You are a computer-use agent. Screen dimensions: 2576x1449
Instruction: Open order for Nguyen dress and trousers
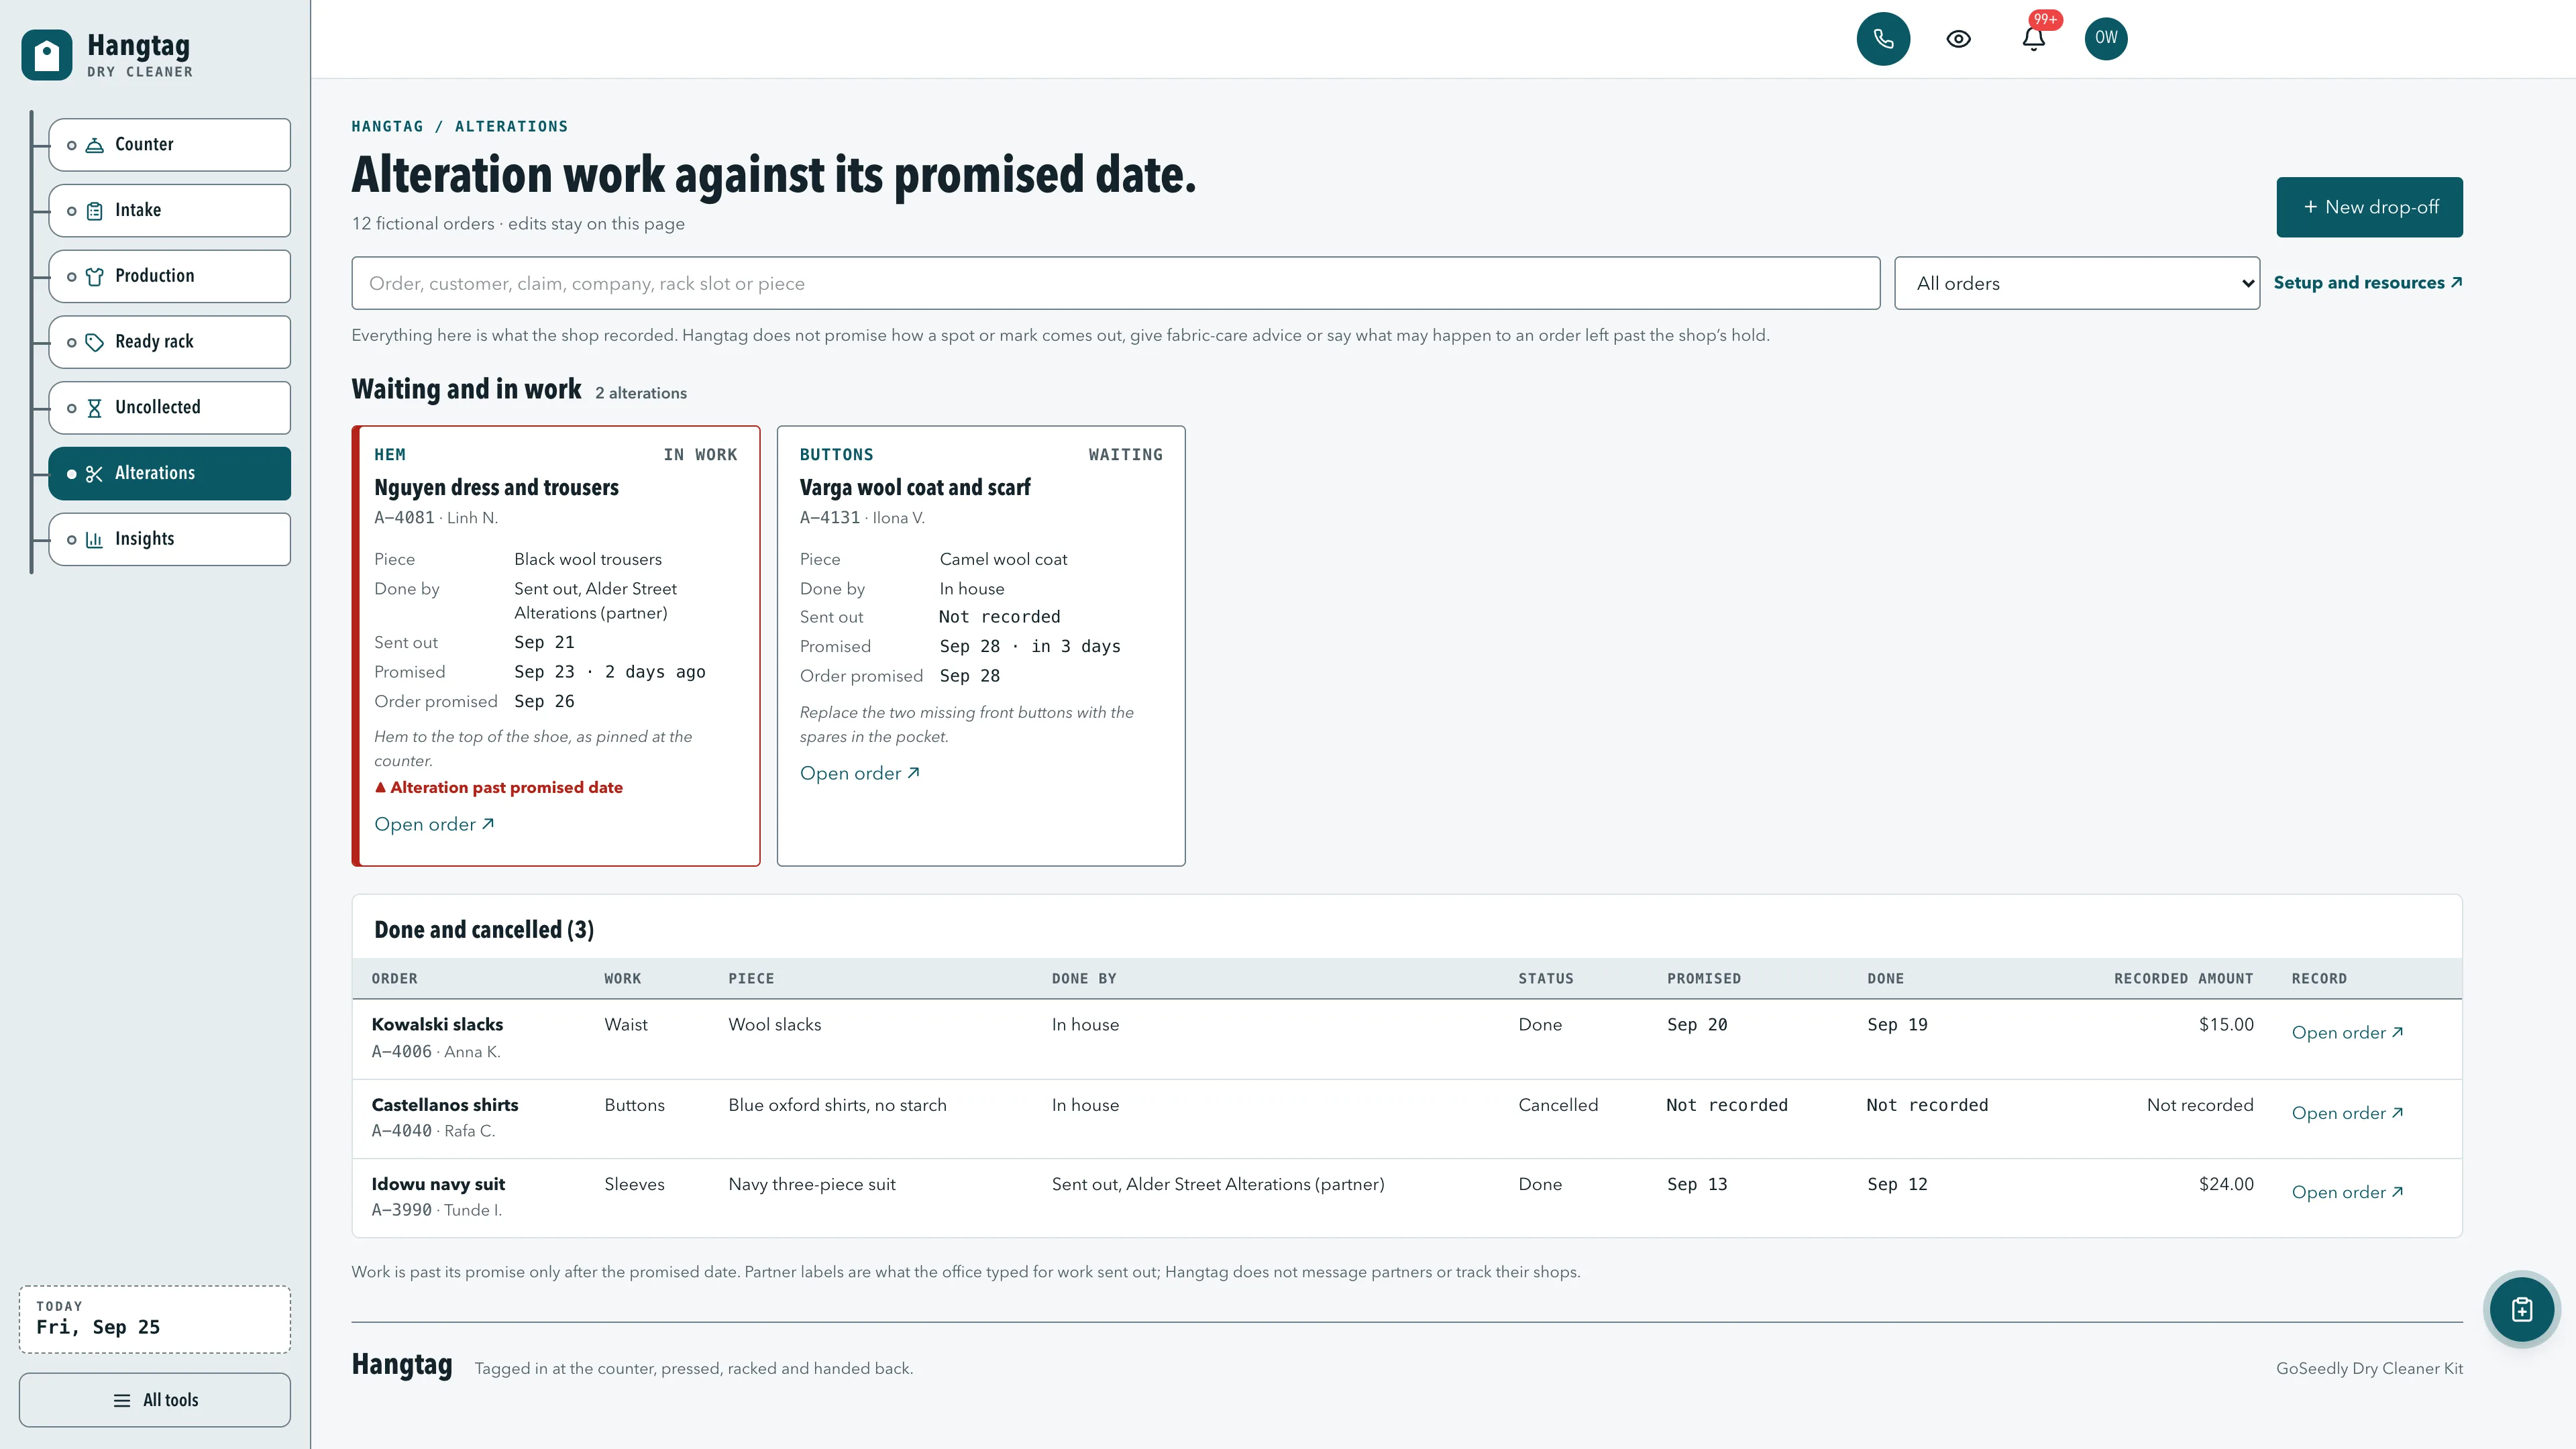tap(434, 824)
